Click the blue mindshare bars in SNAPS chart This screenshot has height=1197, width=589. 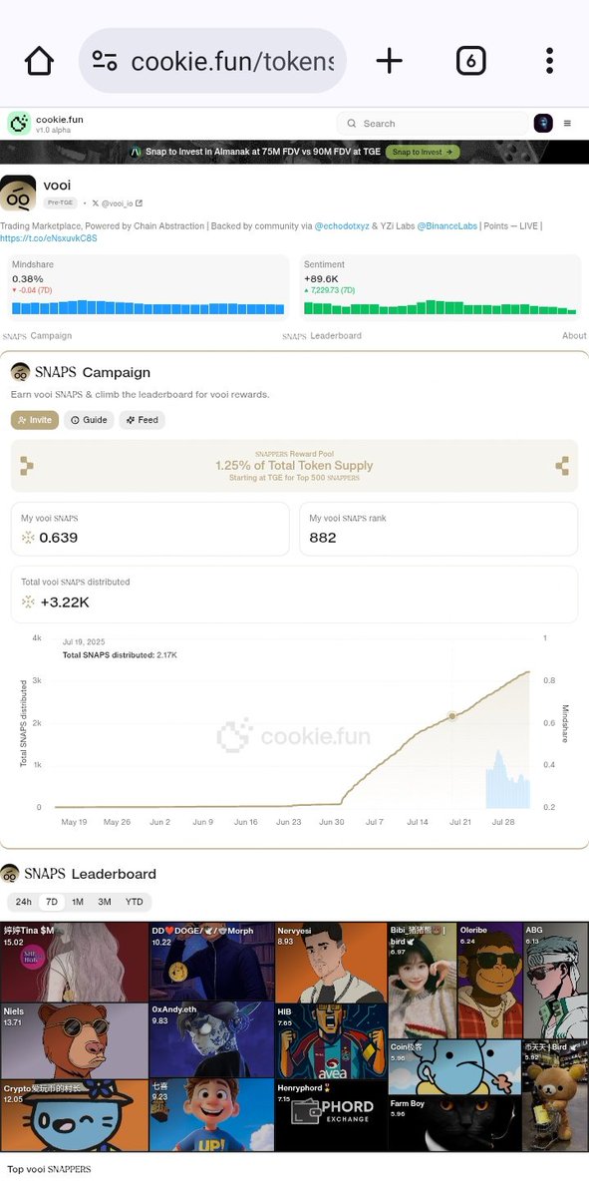[508, 780]
